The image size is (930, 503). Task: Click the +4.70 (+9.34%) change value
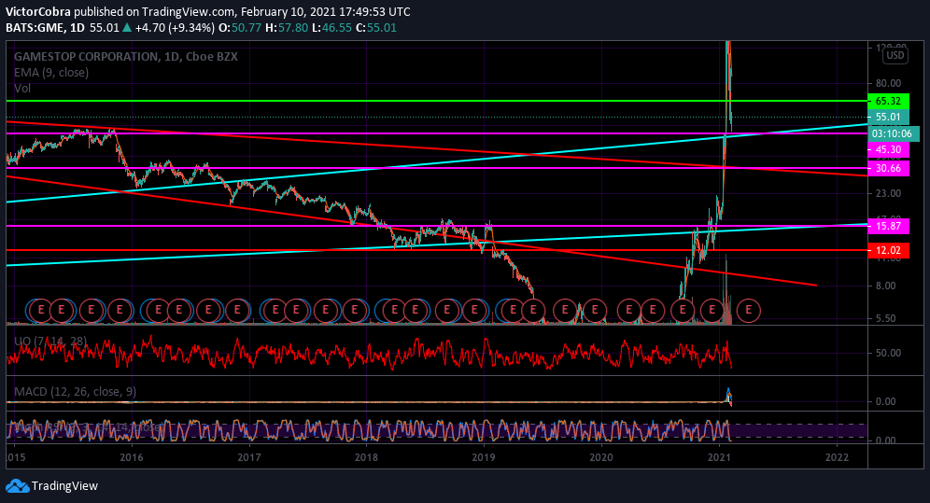(x=175, y=28)
